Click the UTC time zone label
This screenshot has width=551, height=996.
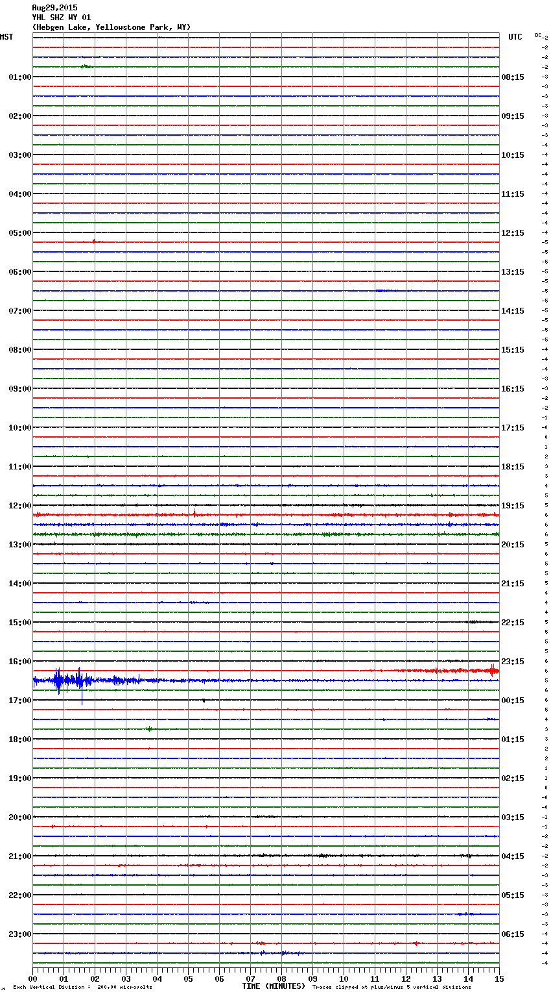point(515,37)
